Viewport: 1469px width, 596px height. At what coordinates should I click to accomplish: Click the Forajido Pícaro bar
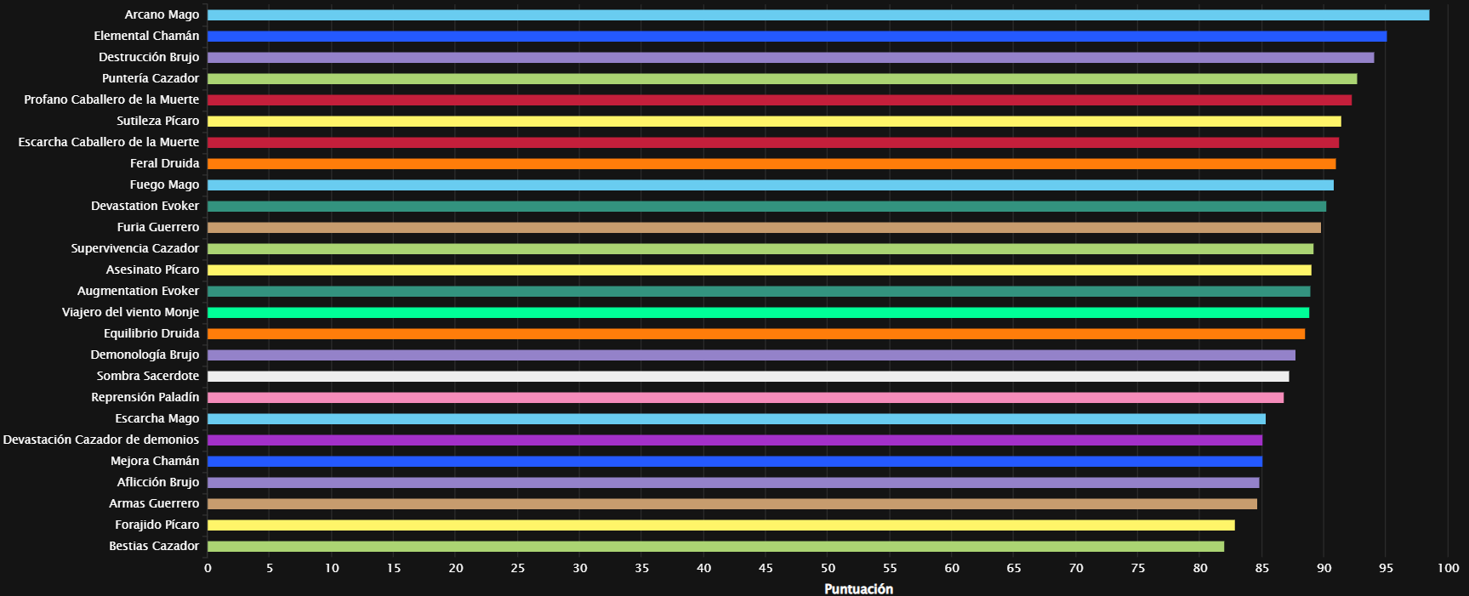721,525
